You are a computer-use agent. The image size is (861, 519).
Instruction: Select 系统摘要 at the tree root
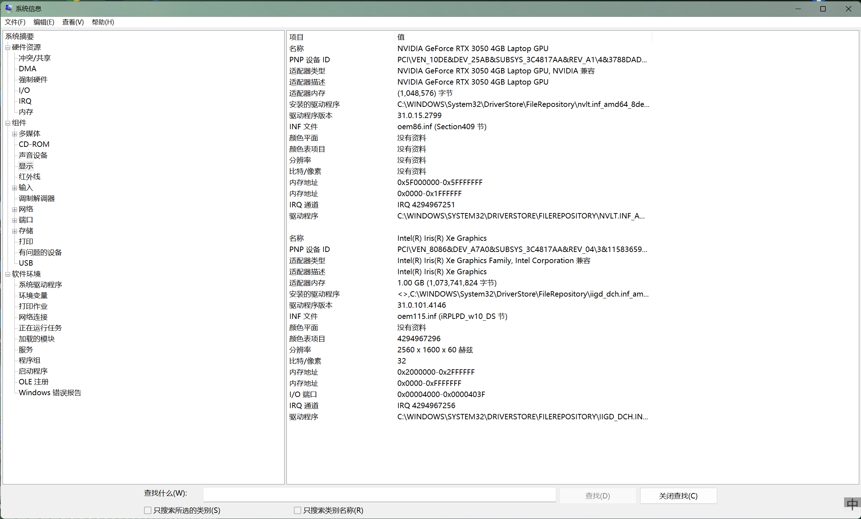pyautogui.click(x=19, y=36)
